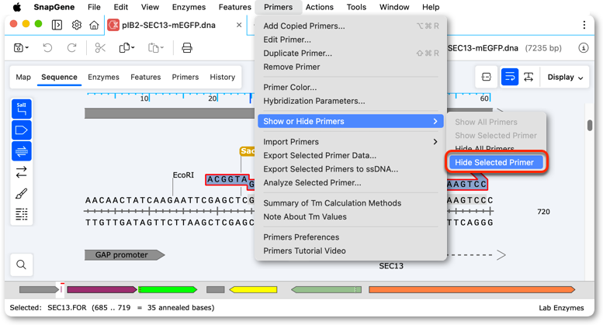Open the Help menu

(431, 7)
